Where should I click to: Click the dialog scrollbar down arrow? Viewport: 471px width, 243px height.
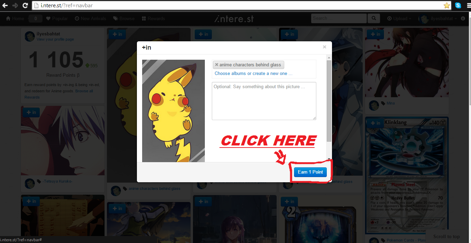329,159
